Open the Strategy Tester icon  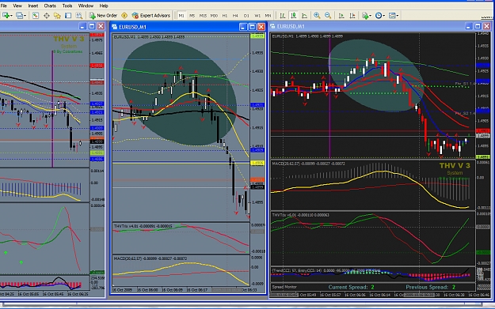[x=79, y=16]
